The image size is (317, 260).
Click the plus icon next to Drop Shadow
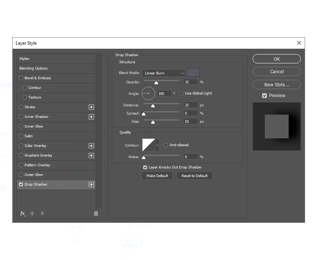coord(91,184)
